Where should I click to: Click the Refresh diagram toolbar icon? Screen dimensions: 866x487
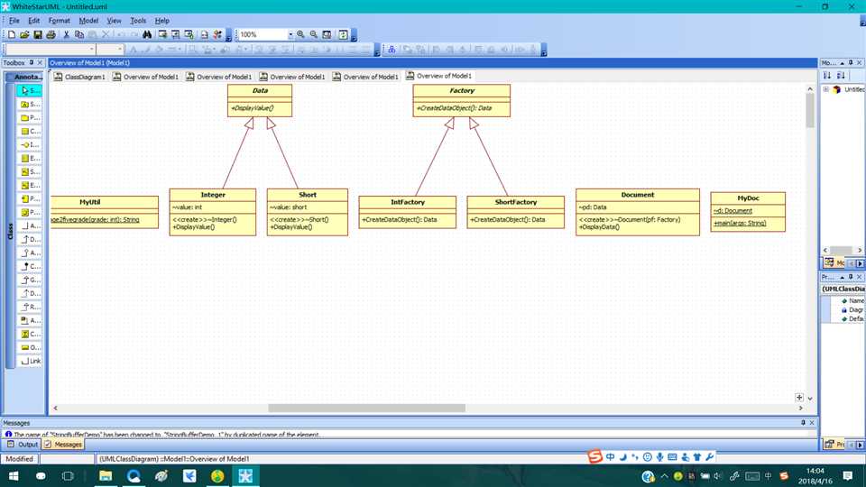(x=343, y=34)
